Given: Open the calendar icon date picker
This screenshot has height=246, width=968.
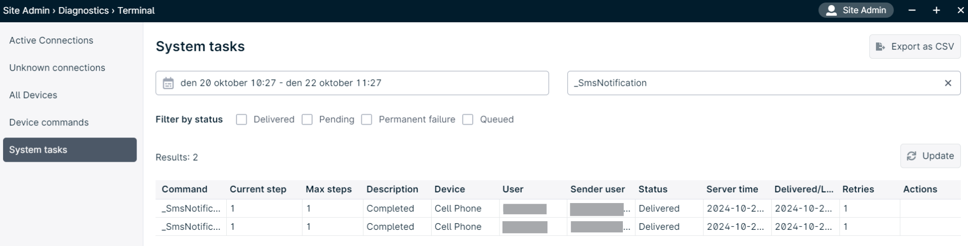Looking at the screenshot, I should pos(168,83).
